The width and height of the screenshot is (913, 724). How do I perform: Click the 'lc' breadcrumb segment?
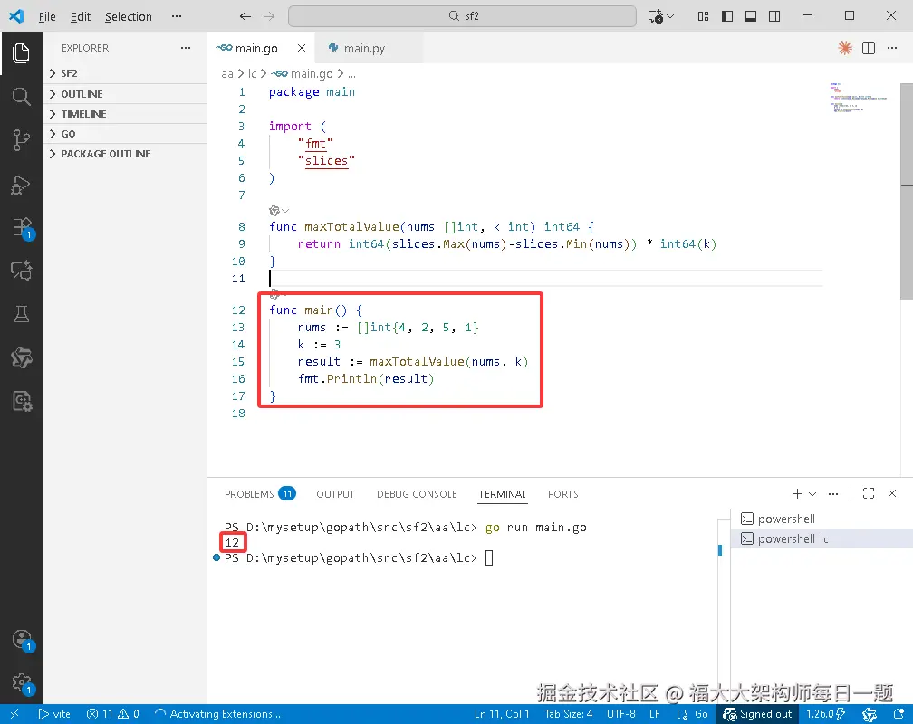[252, 74]
